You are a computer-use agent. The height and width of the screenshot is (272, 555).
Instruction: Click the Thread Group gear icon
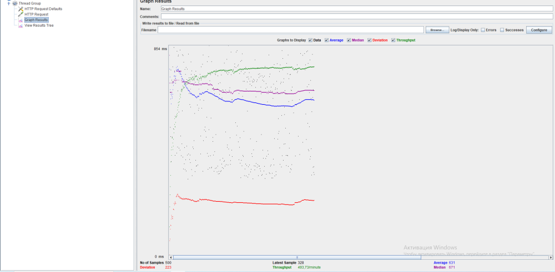coord(14,3)
